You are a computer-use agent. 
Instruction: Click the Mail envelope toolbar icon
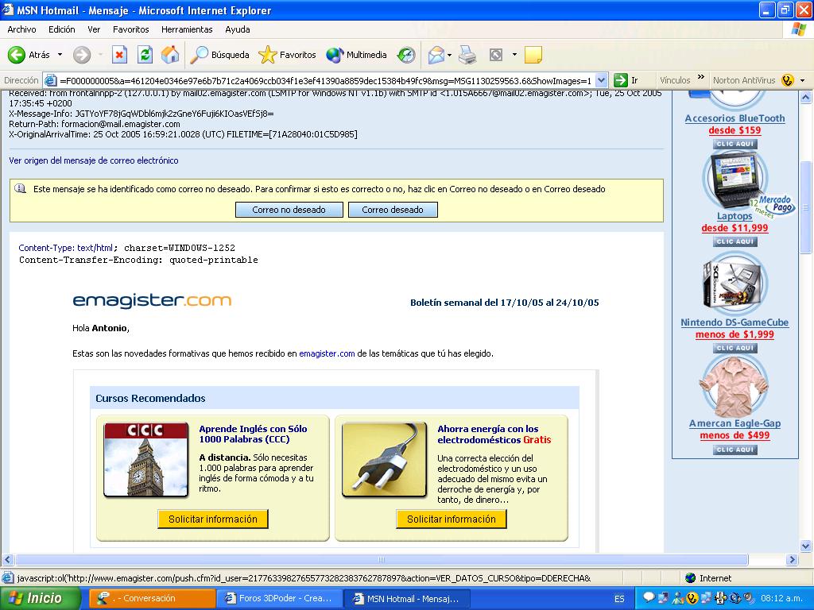(436, 55)
